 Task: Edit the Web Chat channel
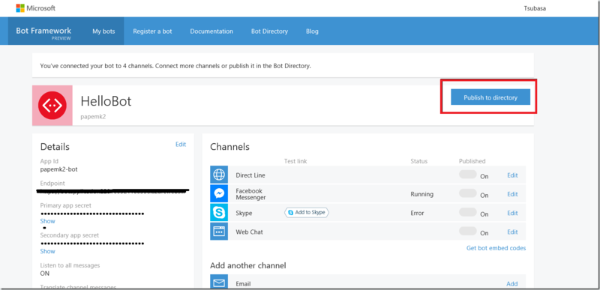pos(512,232)
